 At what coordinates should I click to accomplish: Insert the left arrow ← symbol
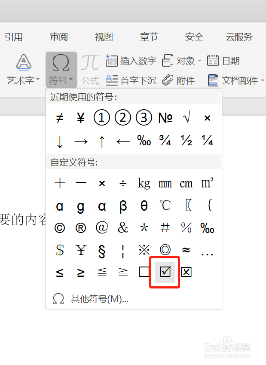click(x=123, y=141)
